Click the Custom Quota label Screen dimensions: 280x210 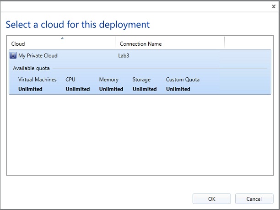click(x=183, y=80)
